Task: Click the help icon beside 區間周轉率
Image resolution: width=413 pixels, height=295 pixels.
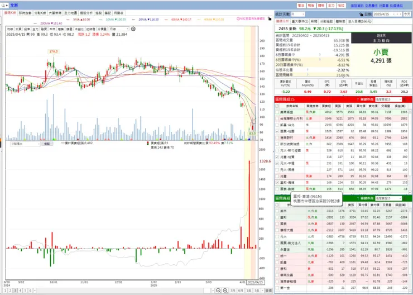Action: 307,75
